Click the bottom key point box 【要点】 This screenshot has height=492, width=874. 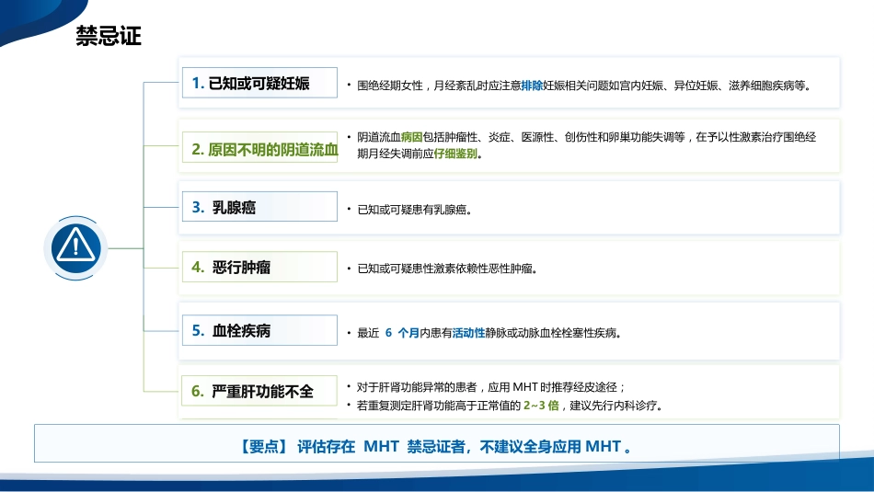436,443
